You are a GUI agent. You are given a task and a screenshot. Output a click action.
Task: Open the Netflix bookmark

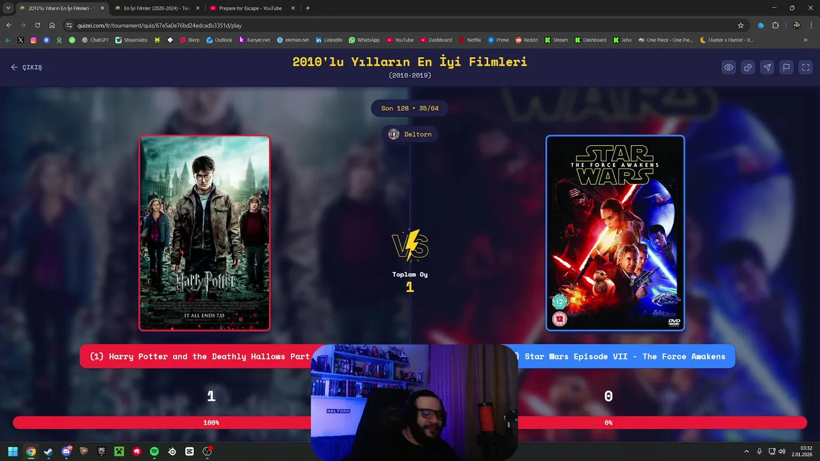pyautogui.click(x=470, y=40)
